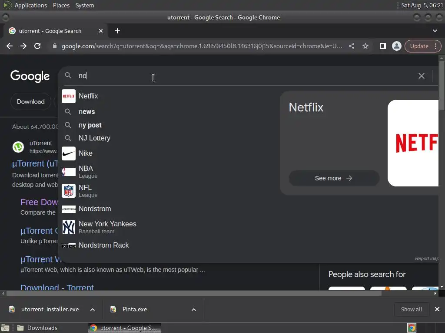Open the System menu
The height and width of the screenshot is (333, 445).
tap(85, 5)
